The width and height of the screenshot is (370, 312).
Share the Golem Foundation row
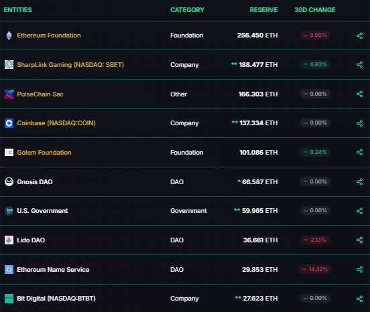pos(359,152)
